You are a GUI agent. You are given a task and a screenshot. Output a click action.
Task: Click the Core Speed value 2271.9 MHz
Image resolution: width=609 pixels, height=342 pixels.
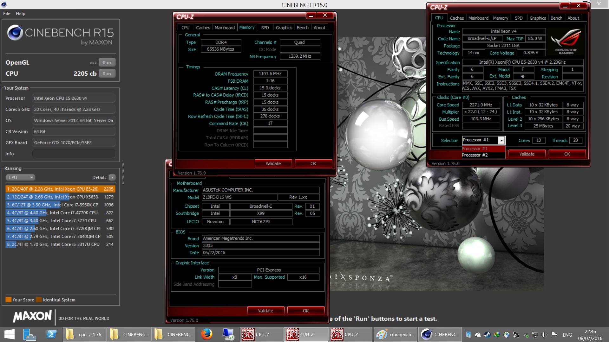coord(481,105)
